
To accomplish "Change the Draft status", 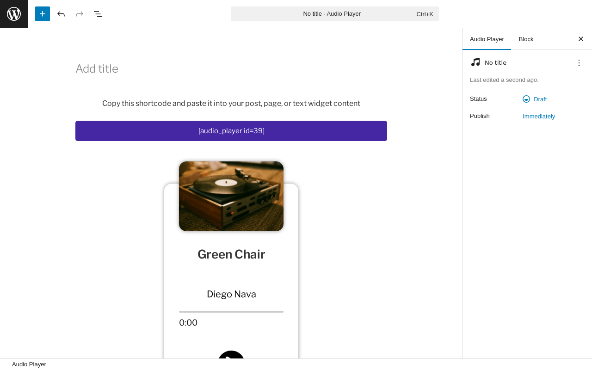I will pos(535,99).
